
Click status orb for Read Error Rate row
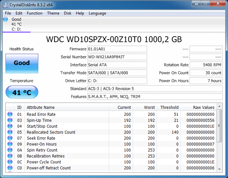10,114
